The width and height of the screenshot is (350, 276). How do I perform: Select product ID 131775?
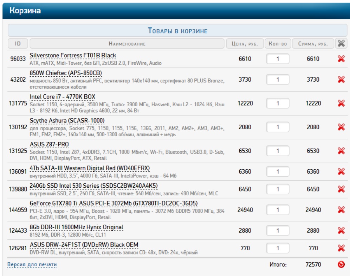pyautogui.click(x=18, y=103)
